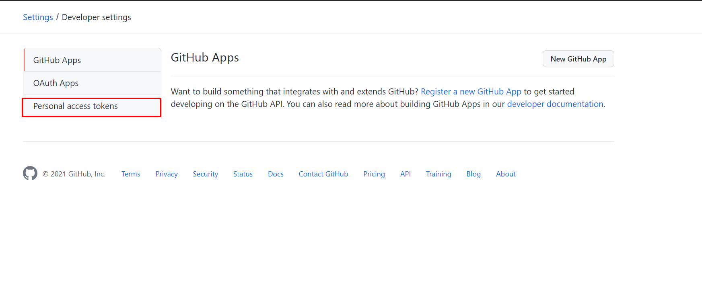Click Contact GitHub footer link

323,174
